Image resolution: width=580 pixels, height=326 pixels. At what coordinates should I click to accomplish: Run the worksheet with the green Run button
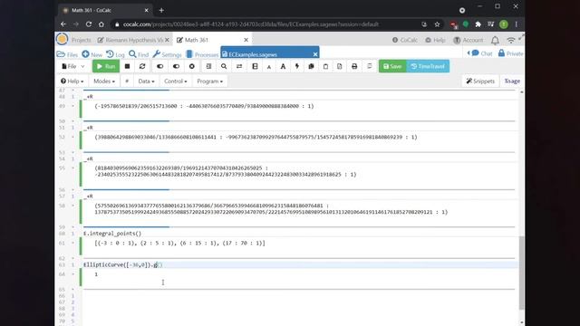point(106,66)
